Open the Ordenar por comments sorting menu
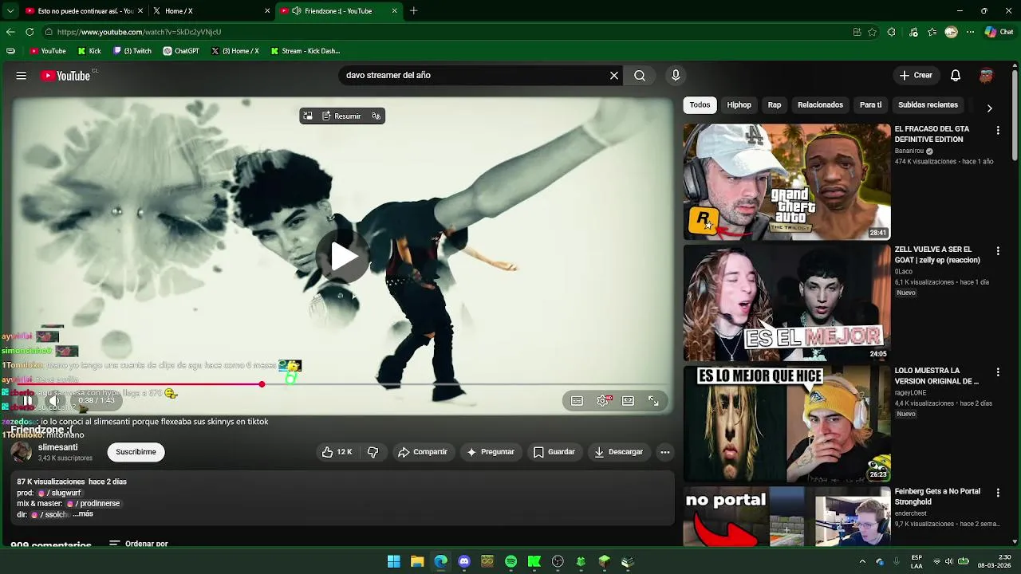This screenshot has height=574, width=1021. pos(139,544)
